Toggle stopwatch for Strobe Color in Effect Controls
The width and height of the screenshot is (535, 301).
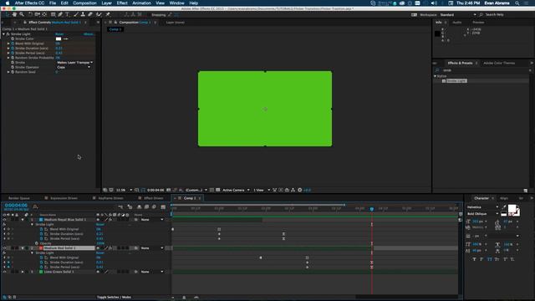click(x=13, y=39)
